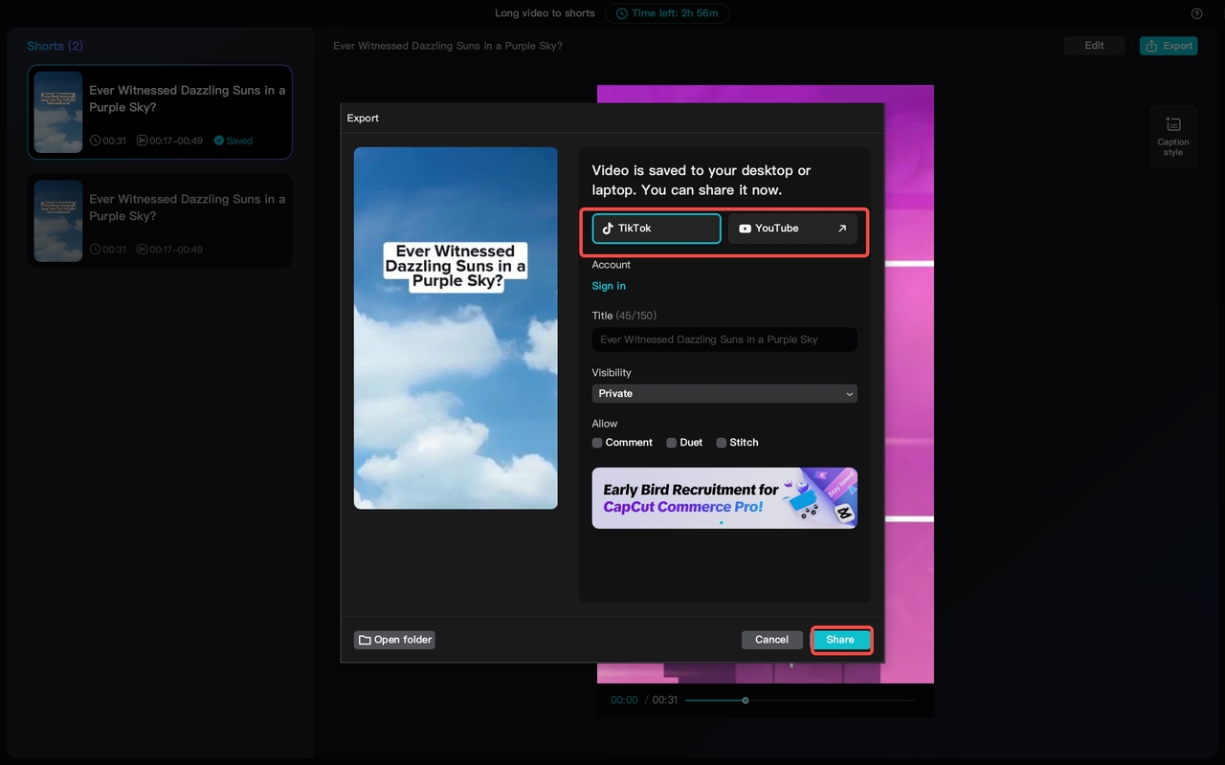This screenshot has width=1225, height=765.
Task: Select the YouTube sharing option
Action: pyautogui.click(x=785, y=229)
